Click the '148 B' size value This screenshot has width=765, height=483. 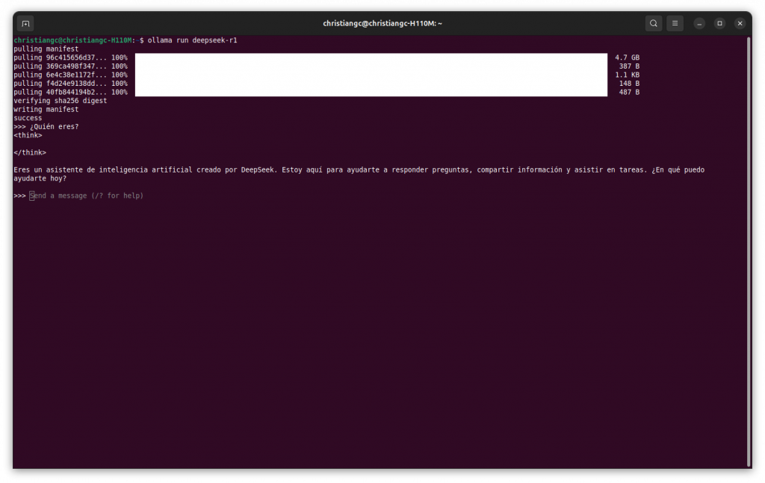[629, 84]
